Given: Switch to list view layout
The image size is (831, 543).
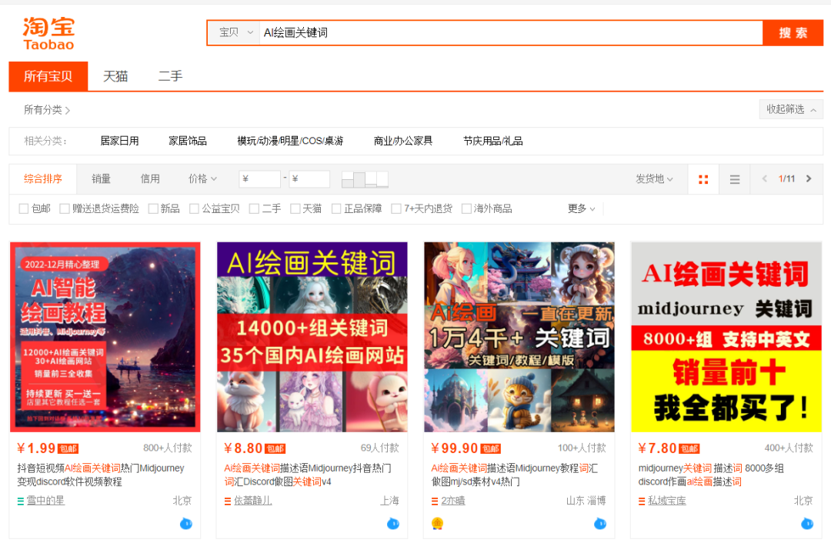Looking at the screenshot, I should point(735,179).
